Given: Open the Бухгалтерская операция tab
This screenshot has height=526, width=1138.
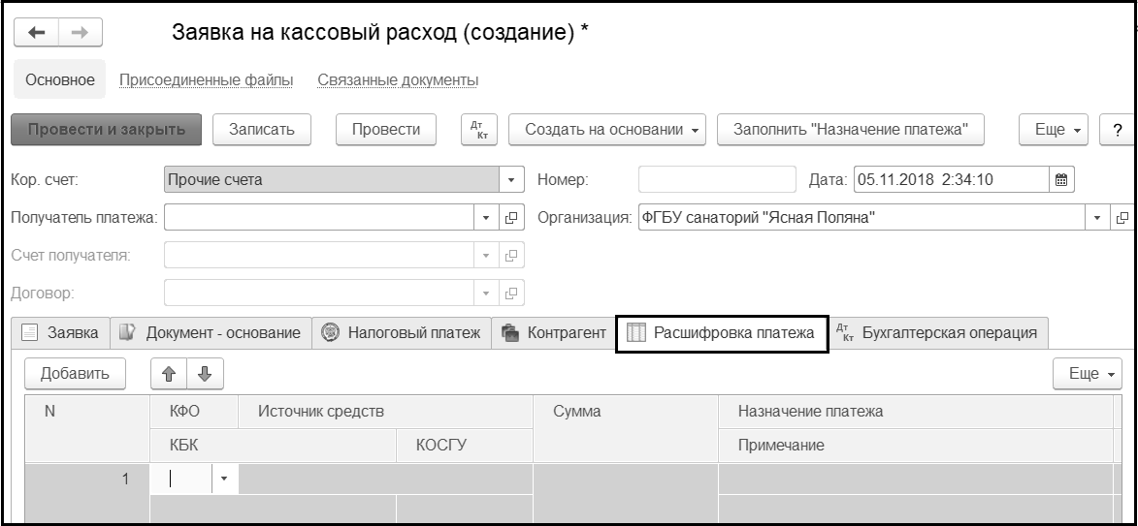Looking at the screenshot, I should click(x=937, y=333).
